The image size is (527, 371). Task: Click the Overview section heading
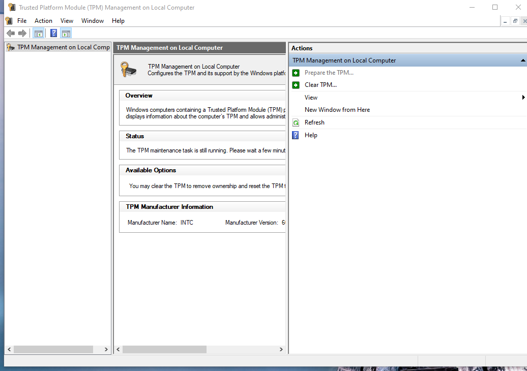click(x=139, y=96)
